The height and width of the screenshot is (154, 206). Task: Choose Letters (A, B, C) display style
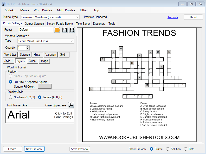(40, 97)
